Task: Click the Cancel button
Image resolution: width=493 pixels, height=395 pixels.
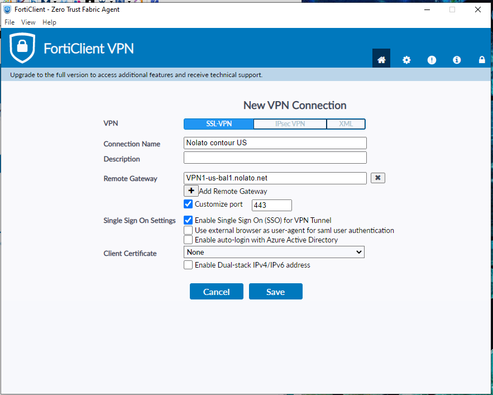Action: [216, 292]
